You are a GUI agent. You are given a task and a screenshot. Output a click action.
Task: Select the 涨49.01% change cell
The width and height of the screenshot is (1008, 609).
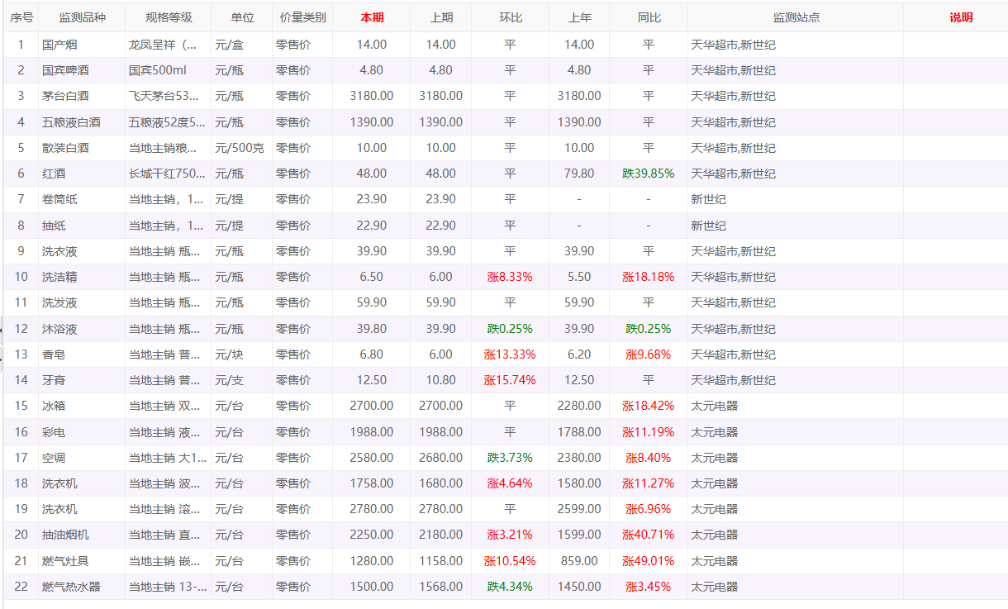click(649, 561)
